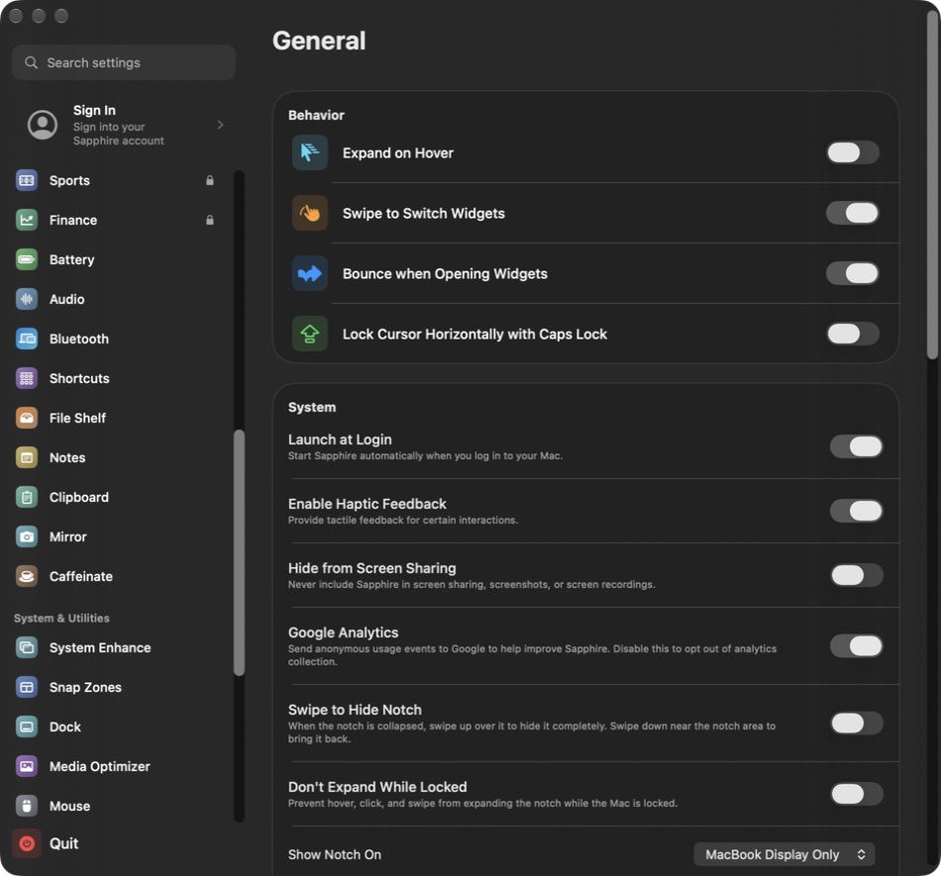Click the Search settings field
The image size is (941, 876).
(124, 62)
